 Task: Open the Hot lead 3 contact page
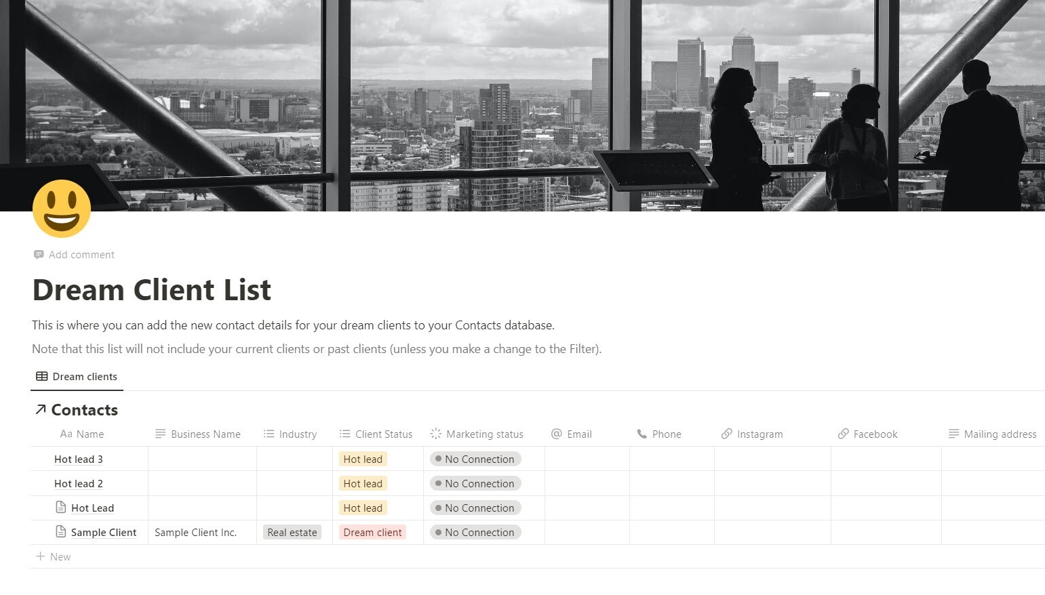(x=79, y=459)
